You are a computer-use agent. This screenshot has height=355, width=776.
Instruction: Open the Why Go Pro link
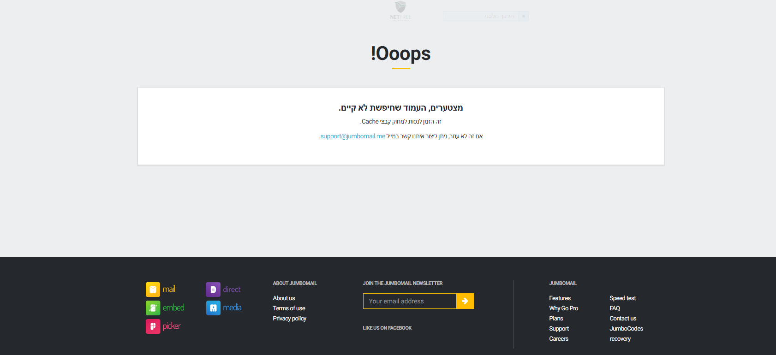[x=563, y=308]
